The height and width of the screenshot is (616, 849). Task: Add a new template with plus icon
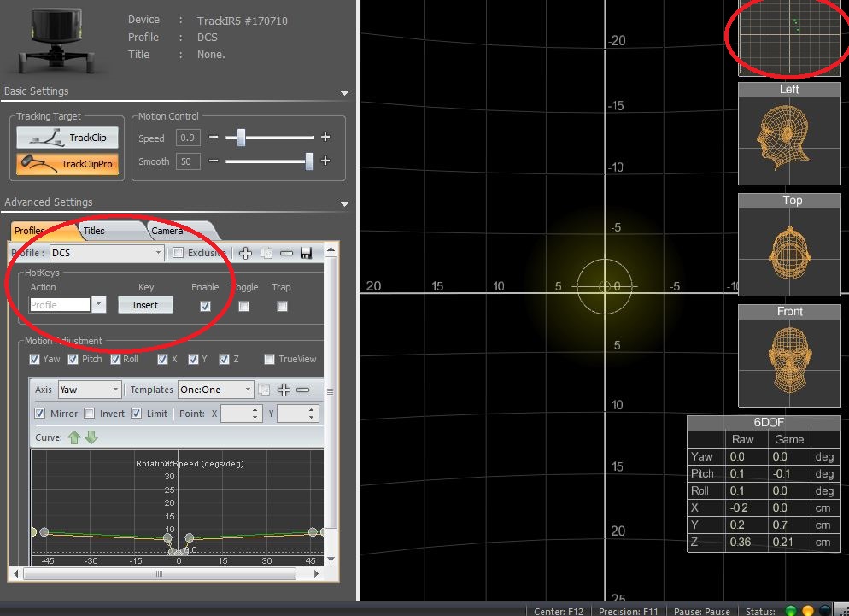coord(284,390)
